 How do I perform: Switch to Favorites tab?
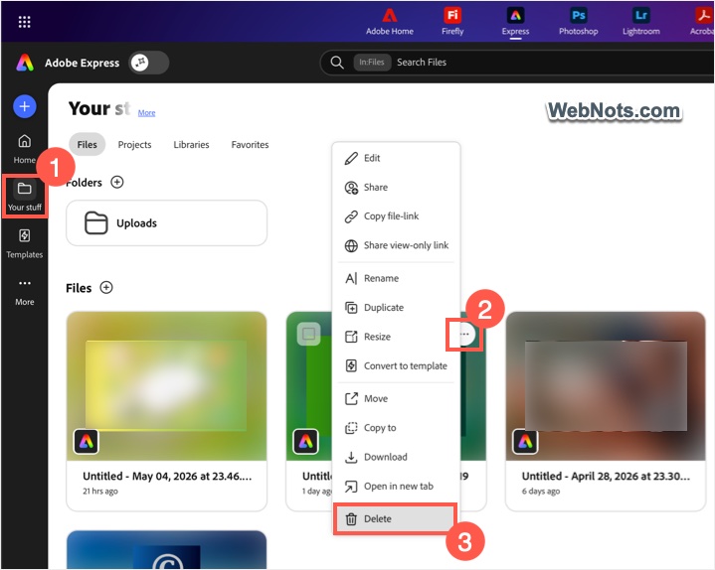point(250,144)
